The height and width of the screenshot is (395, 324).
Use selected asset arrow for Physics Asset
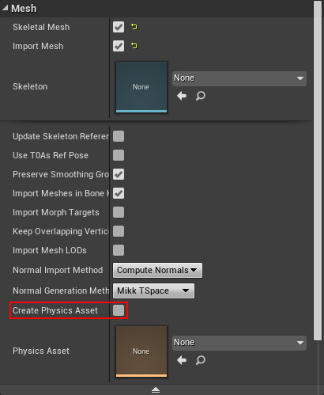click(182, 360)
